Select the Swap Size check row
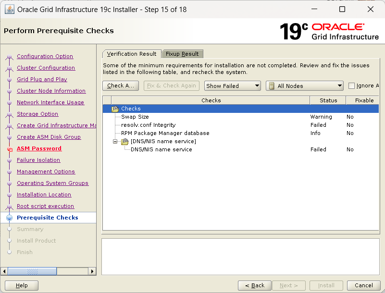The width and height of the screenshot is (385, 293). [241, 117]
